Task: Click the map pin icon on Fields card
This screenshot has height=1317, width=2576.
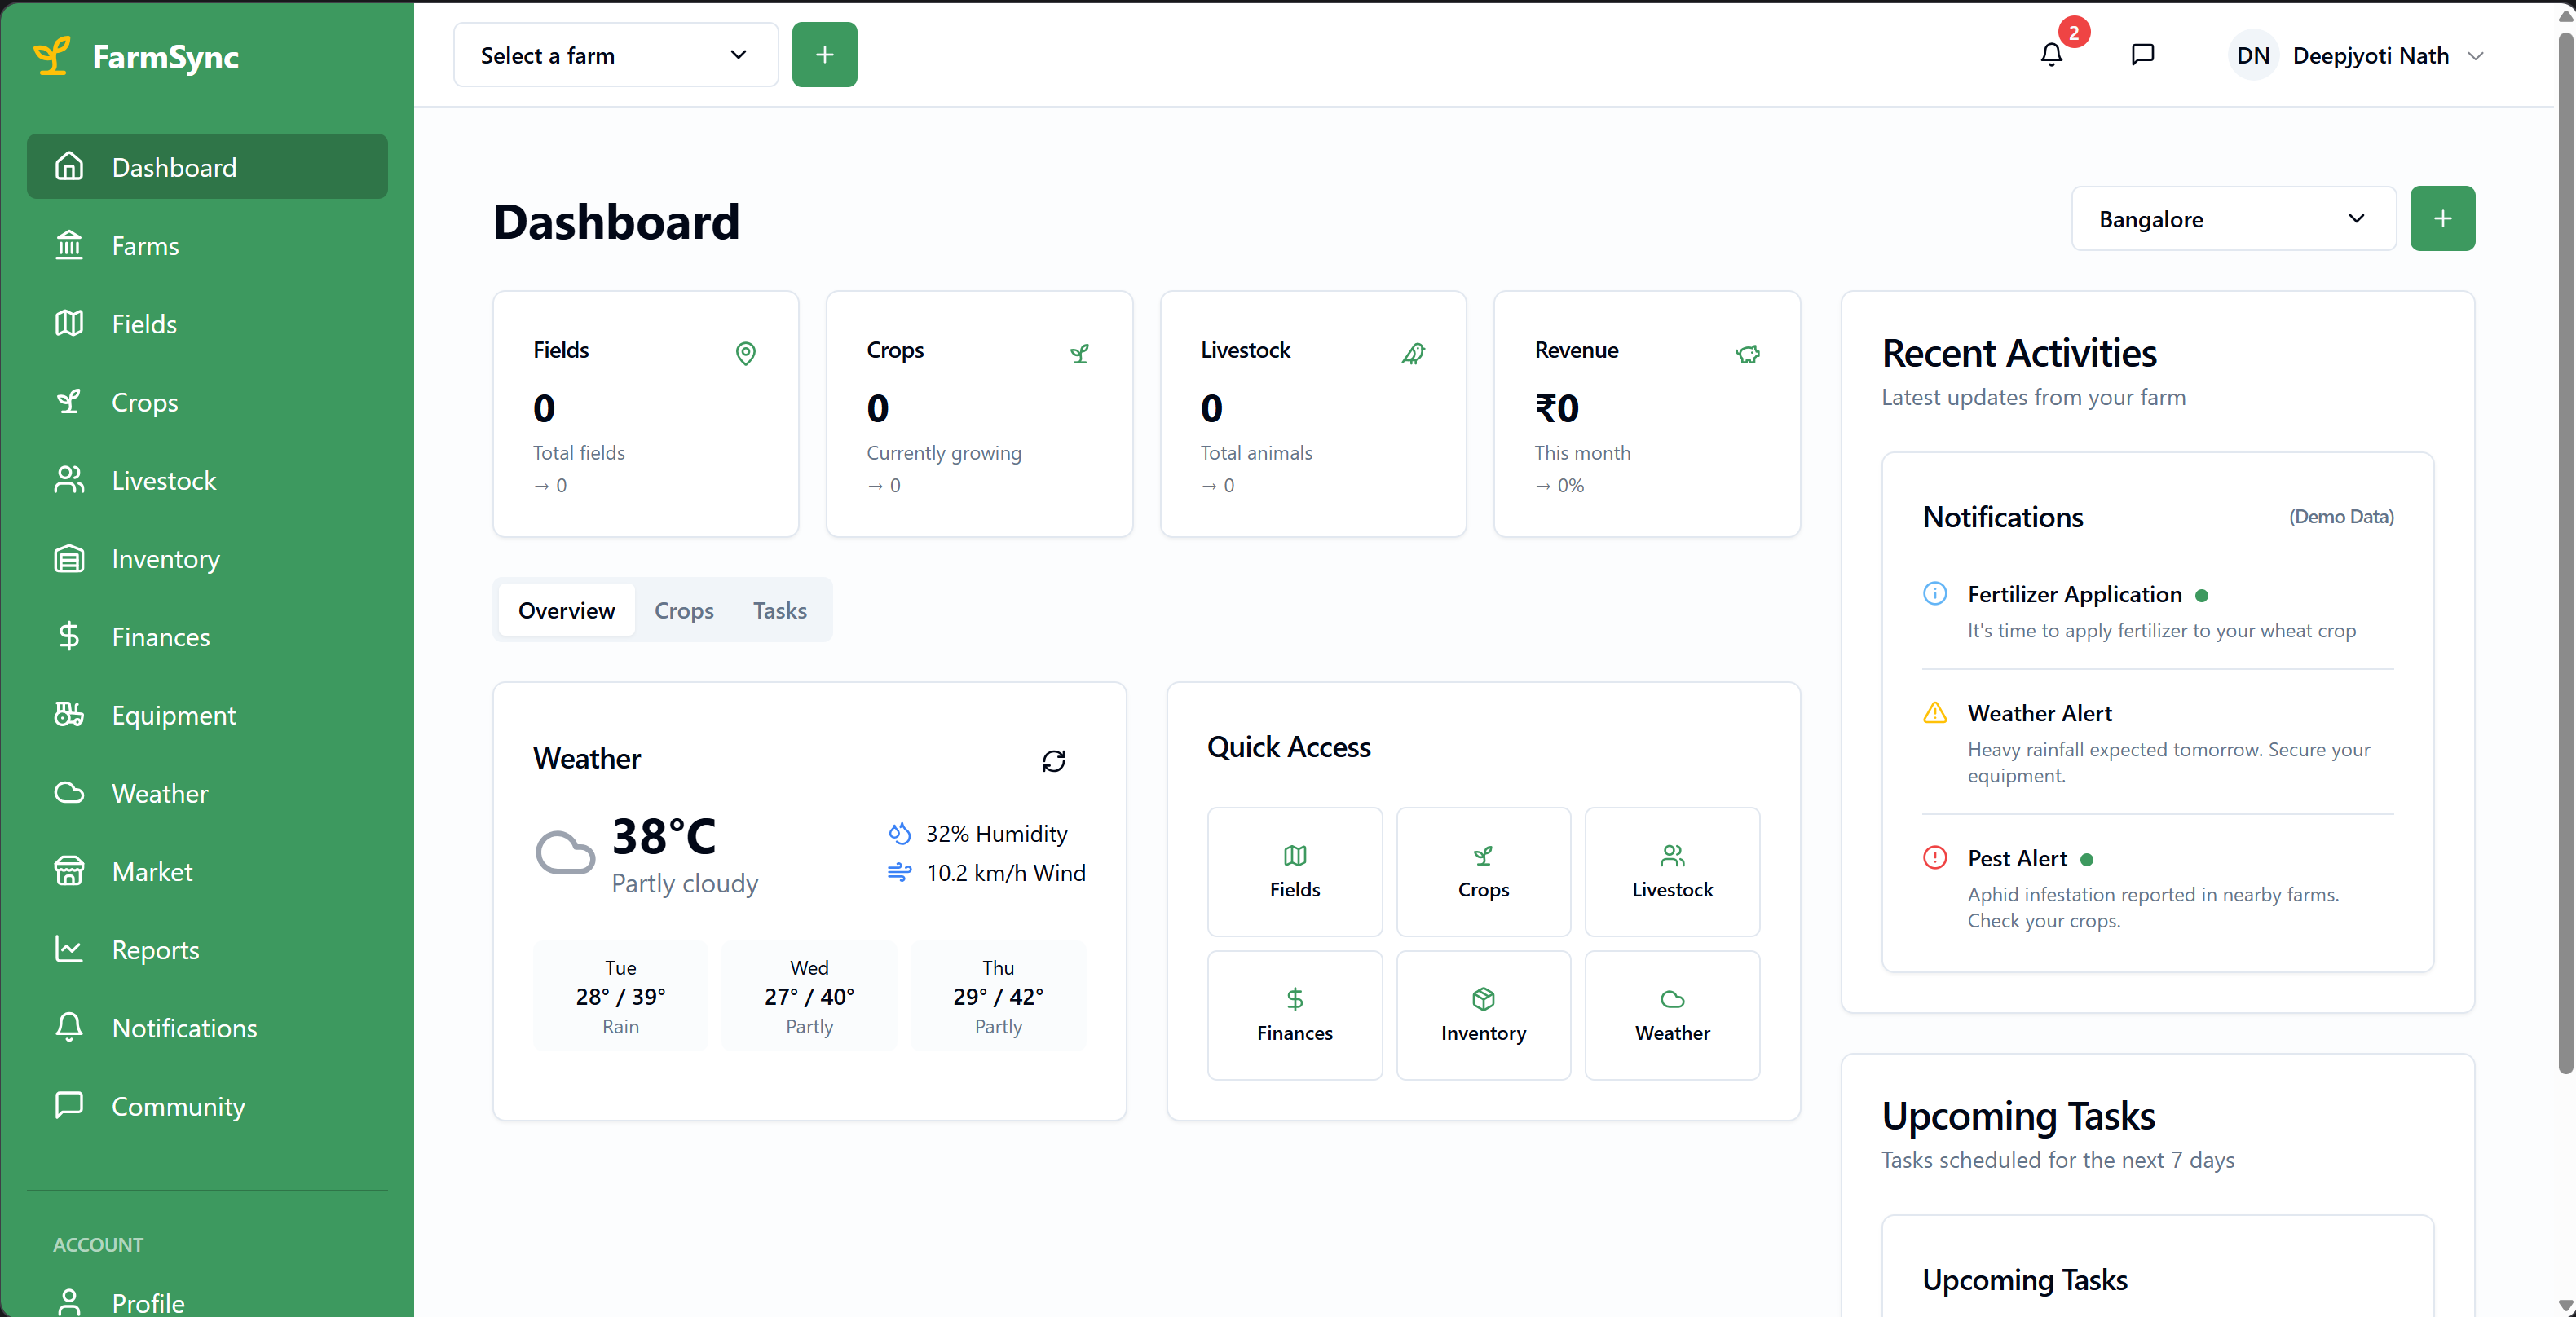Action: coord(746,353)
